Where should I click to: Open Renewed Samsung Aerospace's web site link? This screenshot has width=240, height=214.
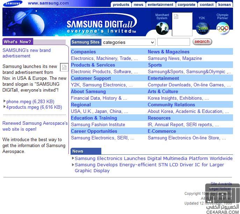click(x=35, y=126)
